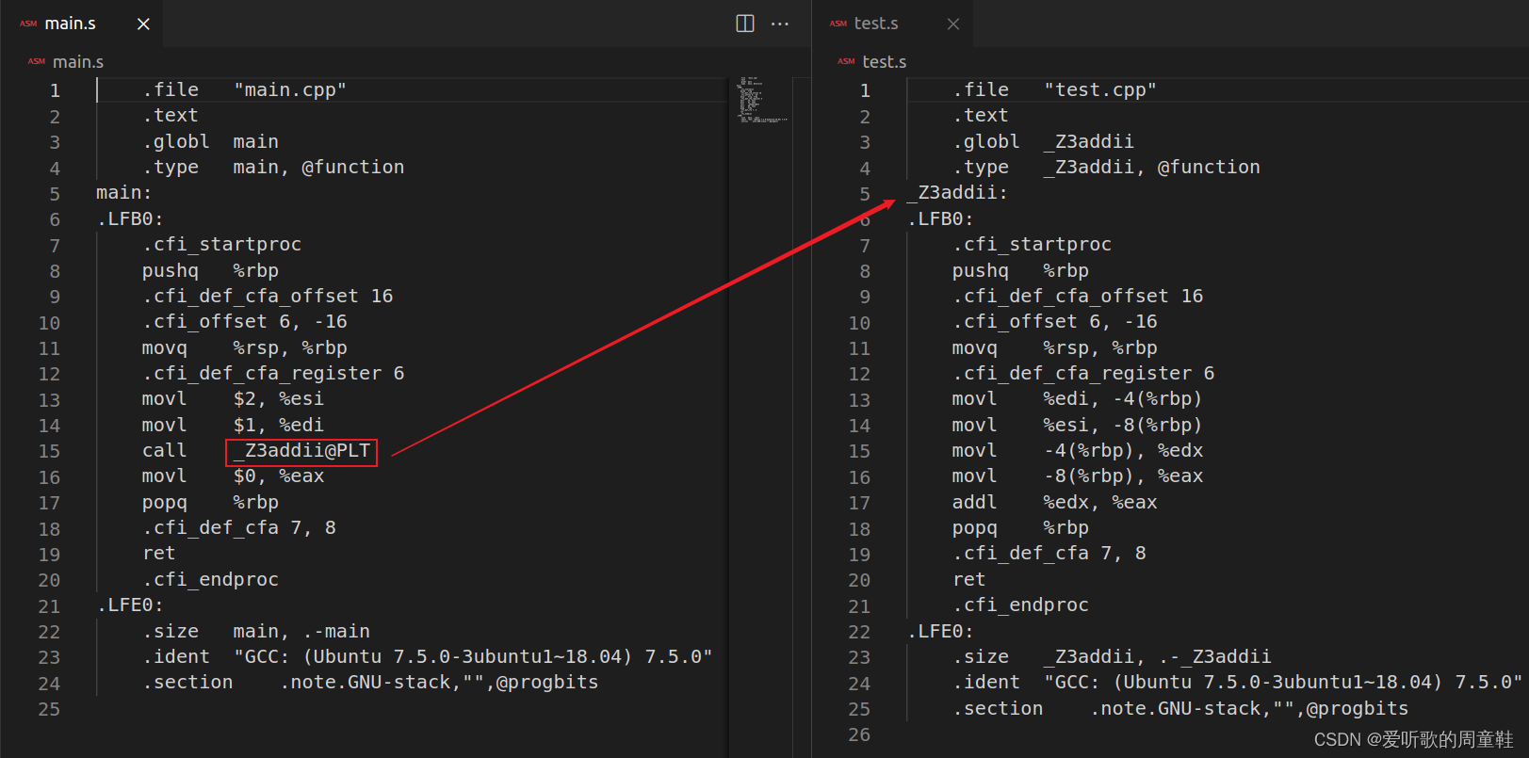Click main.s breadcrumb label
Image resolution: width=1529 pixels, height=758 pixels.
click(x=78, y=62)
